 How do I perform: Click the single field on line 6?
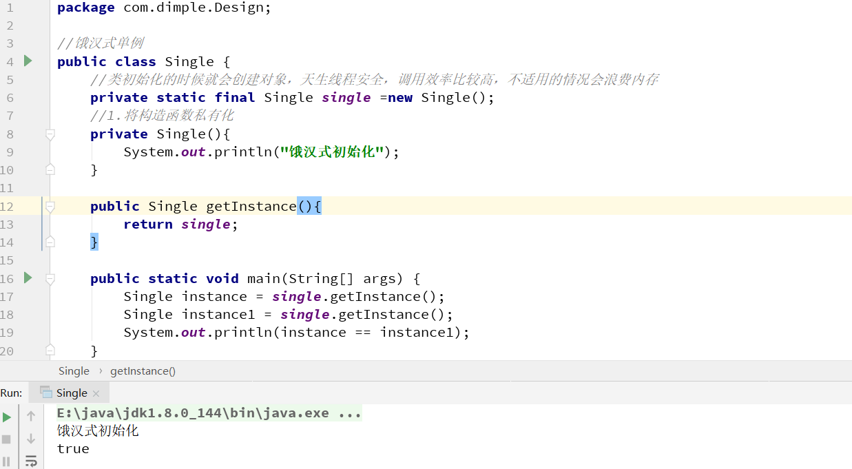tap(346, 97)
